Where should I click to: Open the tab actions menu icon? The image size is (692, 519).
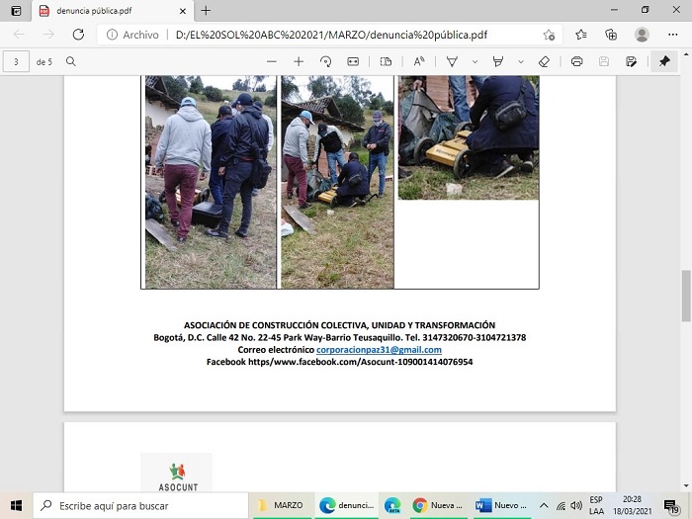(x=16, y=11)
